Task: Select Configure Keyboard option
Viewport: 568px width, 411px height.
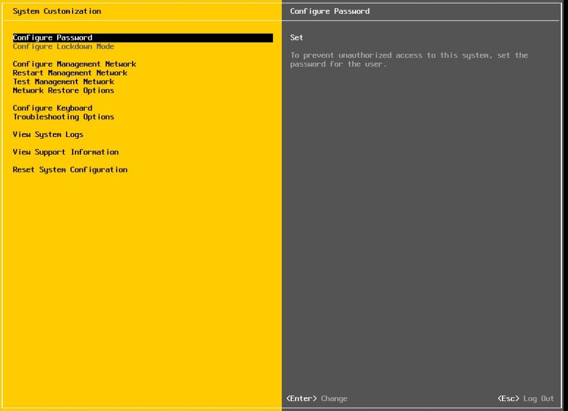Action: 53,108
